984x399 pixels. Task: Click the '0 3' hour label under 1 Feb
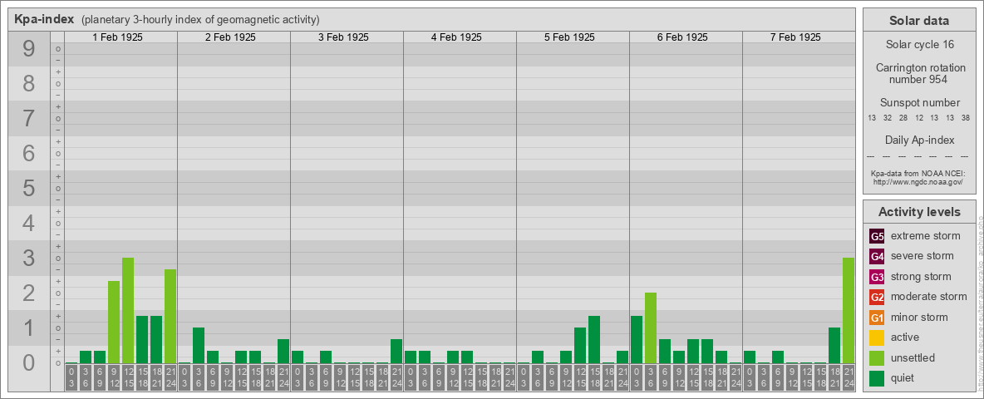(x=71, y=378)
